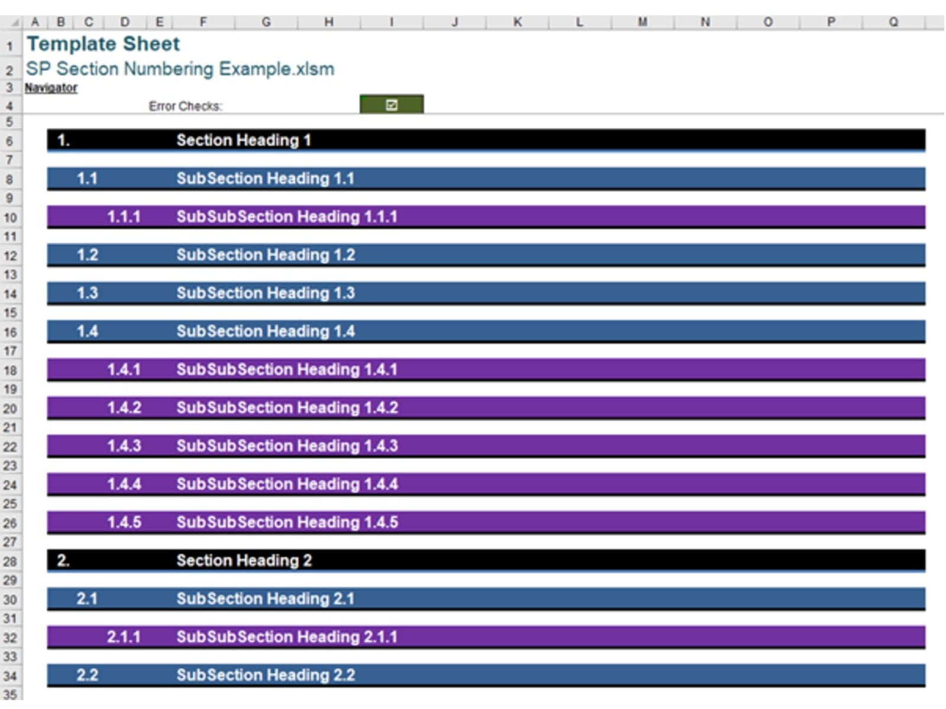This screenshot has height=709, width=946.
Task: Select the Section Heading 2 text
Action: click(244, 561)
